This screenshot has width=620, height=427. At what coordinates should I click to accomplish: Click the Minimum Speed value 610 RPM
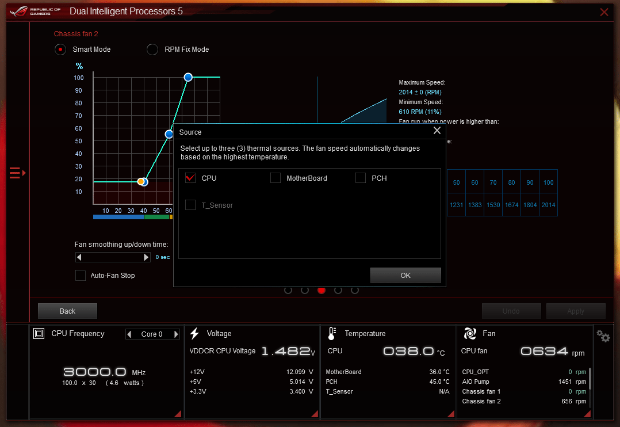pos(420,112)
